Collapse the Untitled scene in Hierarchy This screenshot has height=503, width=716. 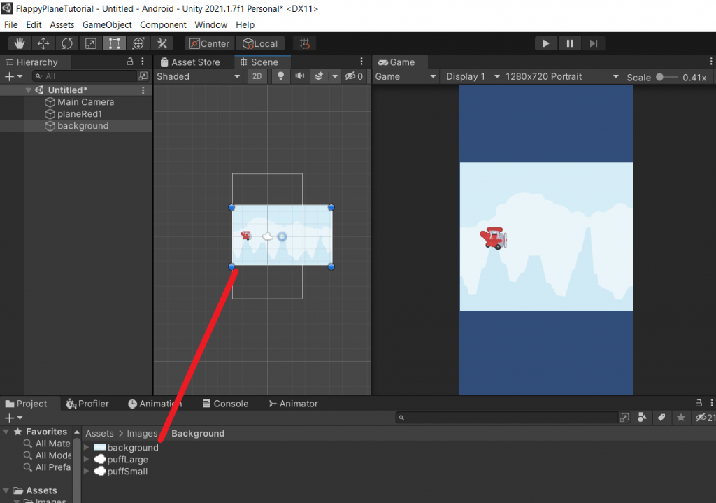click(29, 90)
